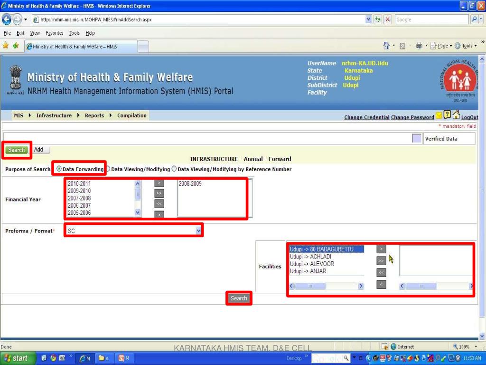This screenshot has width=486, height=365.
Task: Open the Reports portal menu
Action: pyautogui.click(x=94, y=115)
